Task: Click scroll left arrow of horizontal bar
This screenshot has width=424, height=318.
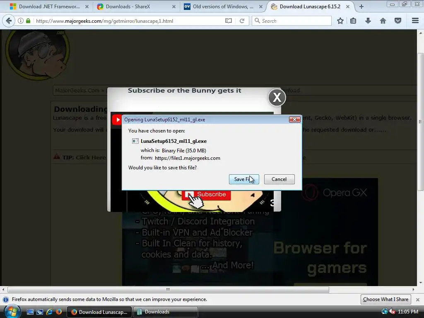Action: (x=3, y=289)
